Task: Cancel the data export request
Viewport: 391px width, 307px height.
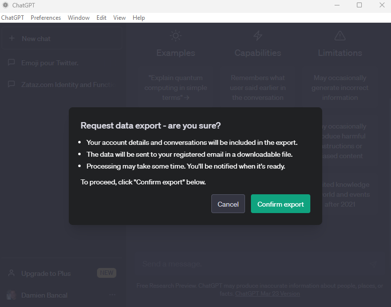Action: point(228,204)
